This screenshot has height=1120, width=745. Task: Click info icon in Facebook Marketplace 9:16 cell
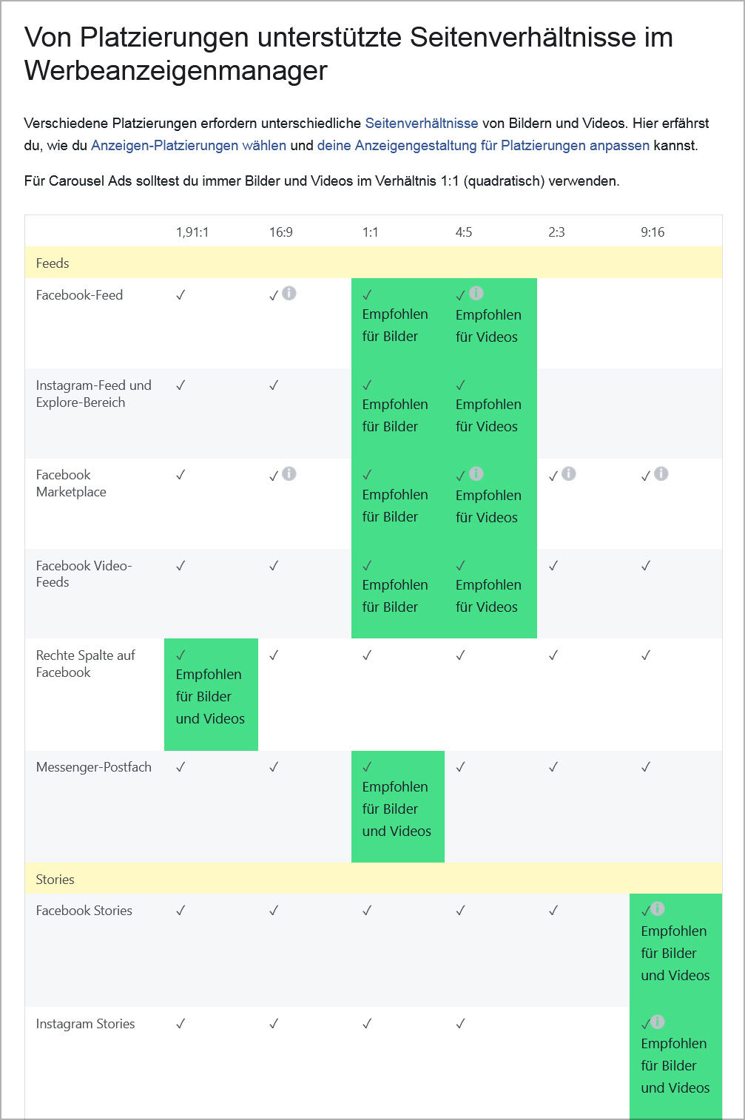click(x=661, y=473)
